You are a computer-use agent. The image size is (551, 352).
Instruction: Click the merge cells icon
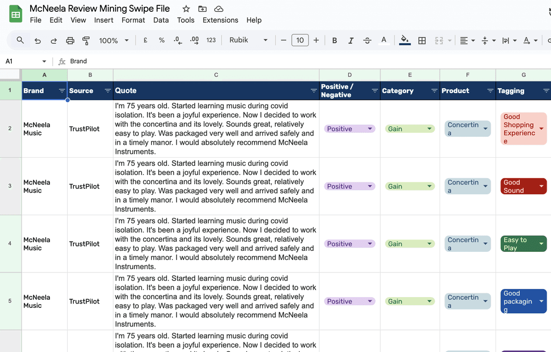(x=439, y=40)
